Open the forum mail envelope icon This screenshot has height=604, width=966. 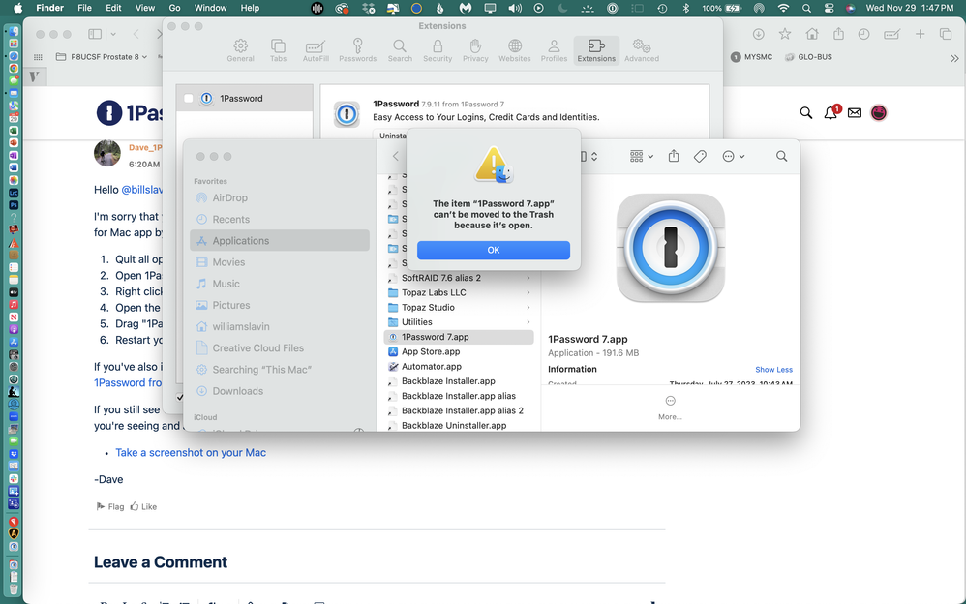[855, 113]
